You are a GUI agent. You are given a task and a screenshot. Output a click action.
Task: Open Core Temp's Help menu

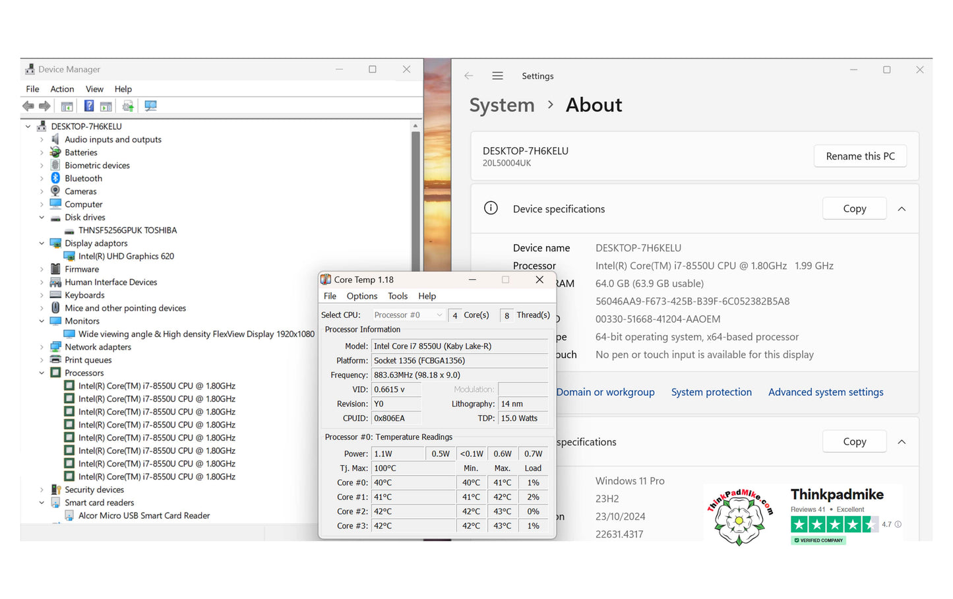[x=427, y=296]
